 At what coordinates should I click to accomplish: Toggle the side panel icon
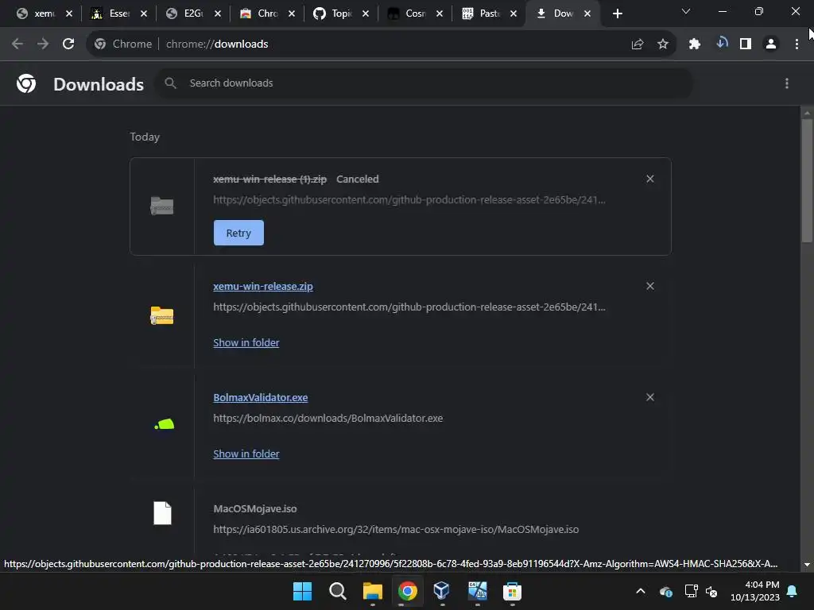746,44
